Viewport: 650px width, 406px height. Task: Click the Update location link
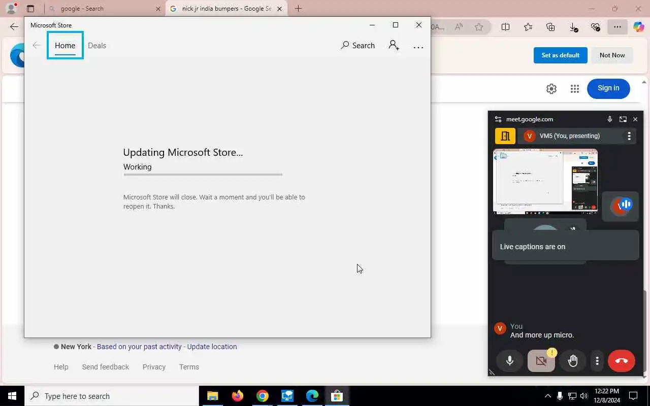(212, 347)
